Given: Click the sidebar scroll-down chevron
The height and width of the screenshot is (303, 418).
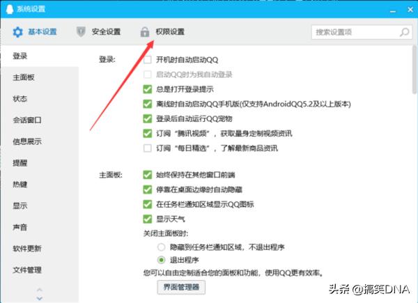Looking at the screenshot, I should 40,298.
